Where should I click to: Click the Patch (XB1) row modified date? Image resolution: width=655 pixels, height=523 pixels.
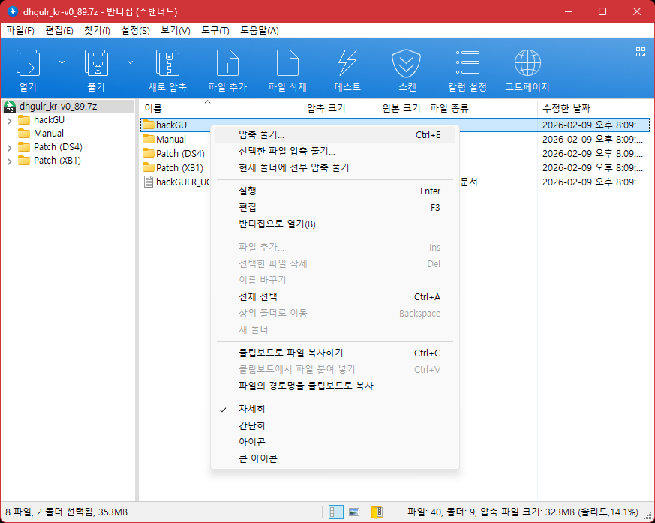tap(592, 167)
